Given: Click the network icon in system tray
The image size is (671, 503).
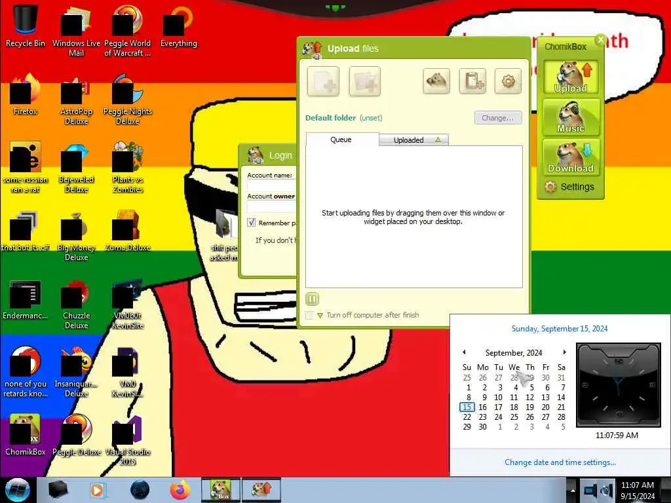Looking at the screenshot, I should [590, 490].
